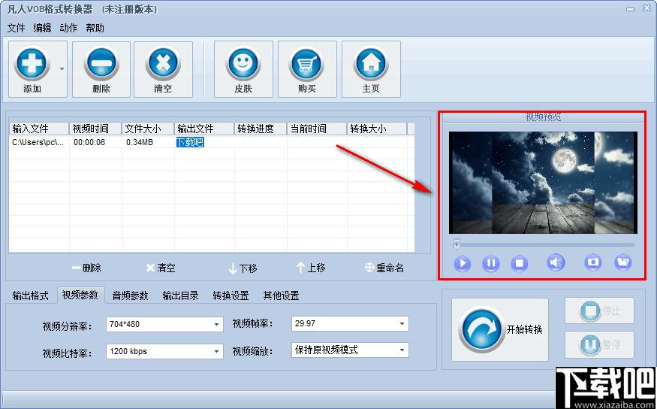The image size is (657, 409).
Task: Switch to the 输出格式 tab
Action: click(x=31, y=295)
